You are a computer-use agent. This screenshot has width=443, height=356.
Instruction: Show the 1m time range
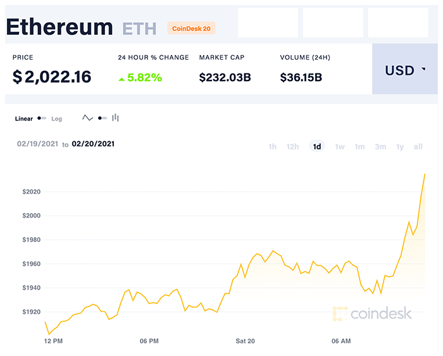(x=359, y=146)
